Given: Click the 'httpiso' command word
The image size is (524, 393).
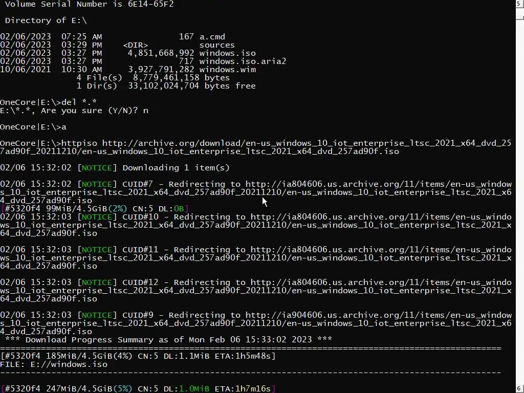Looking at the screenshot, I should tap(79, 143).
